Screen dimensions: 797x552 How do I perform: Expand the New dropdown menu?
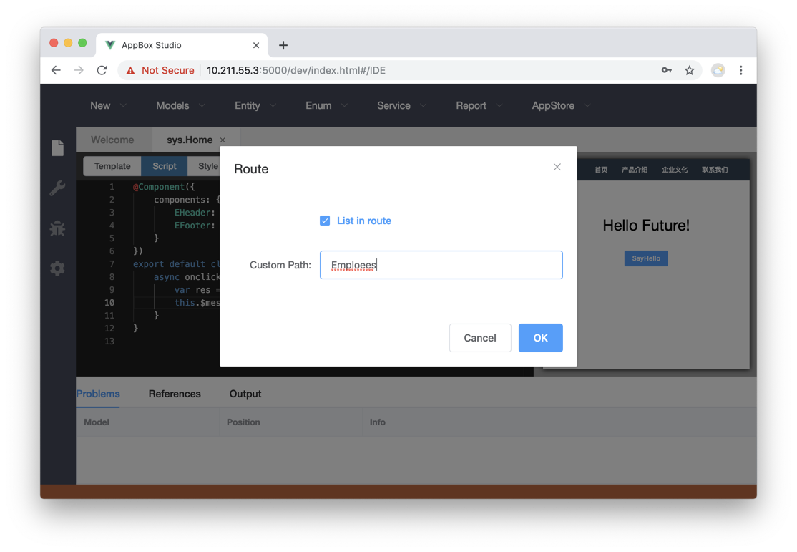[x=108, y=105]
